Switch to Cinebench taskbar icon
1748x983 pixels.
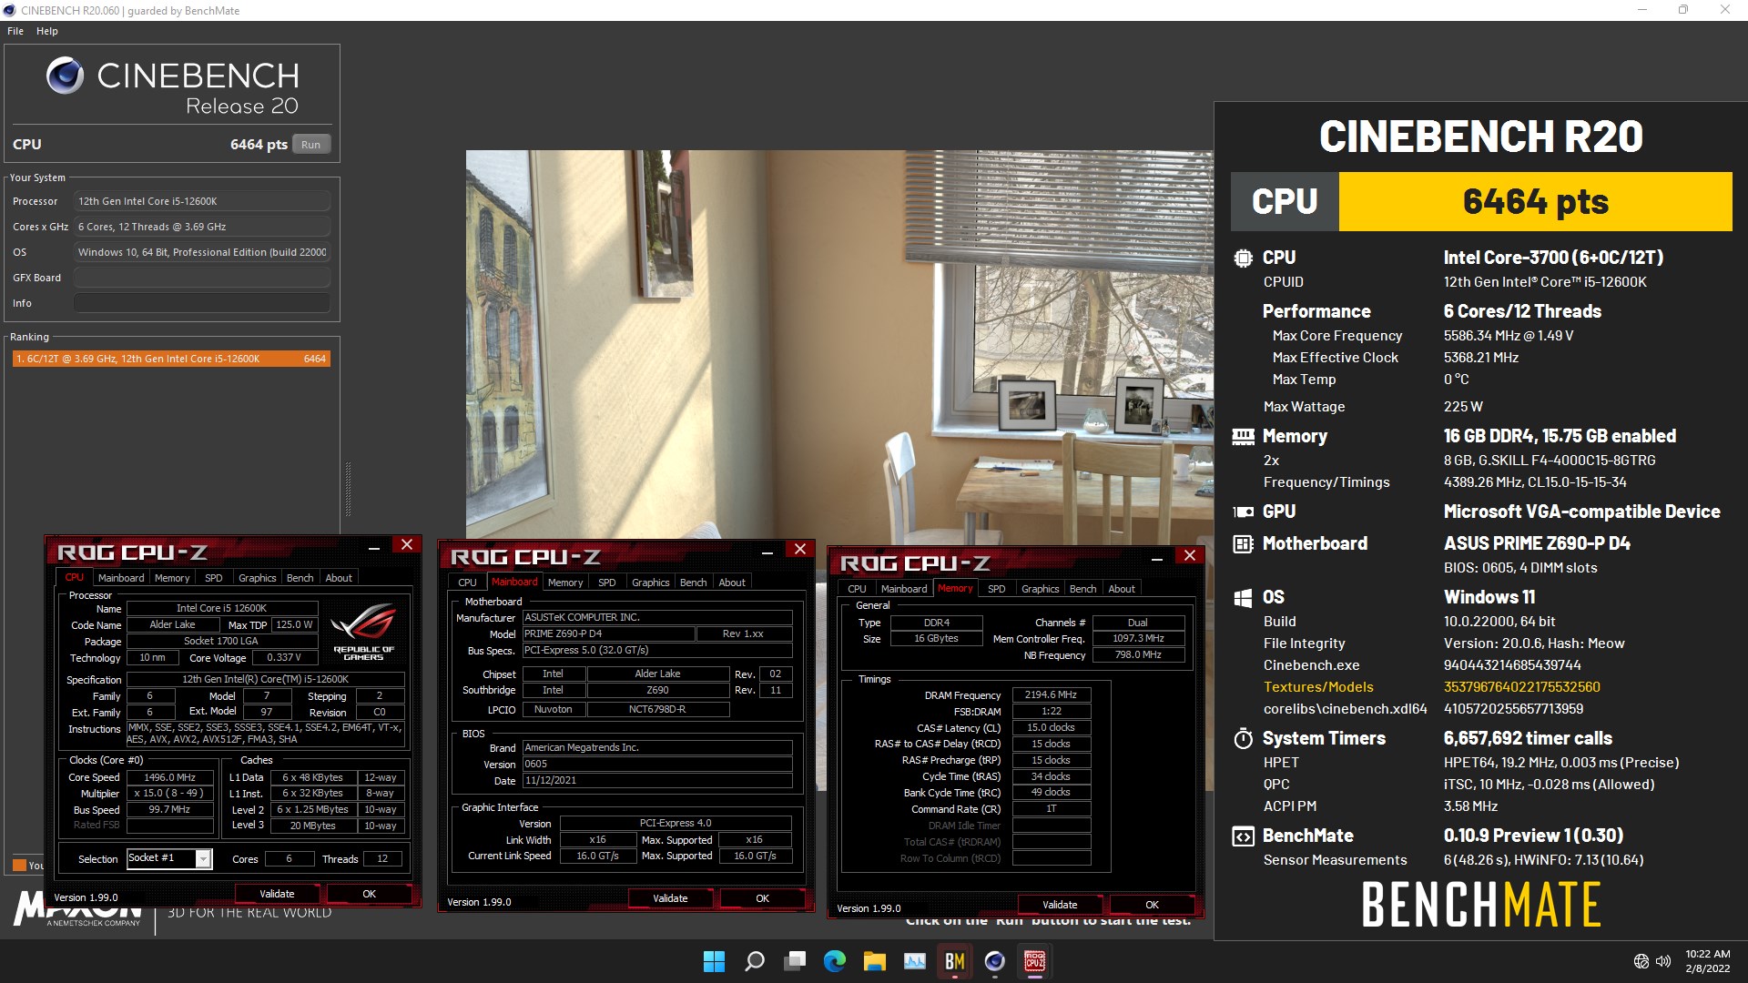tap(995, 961)
